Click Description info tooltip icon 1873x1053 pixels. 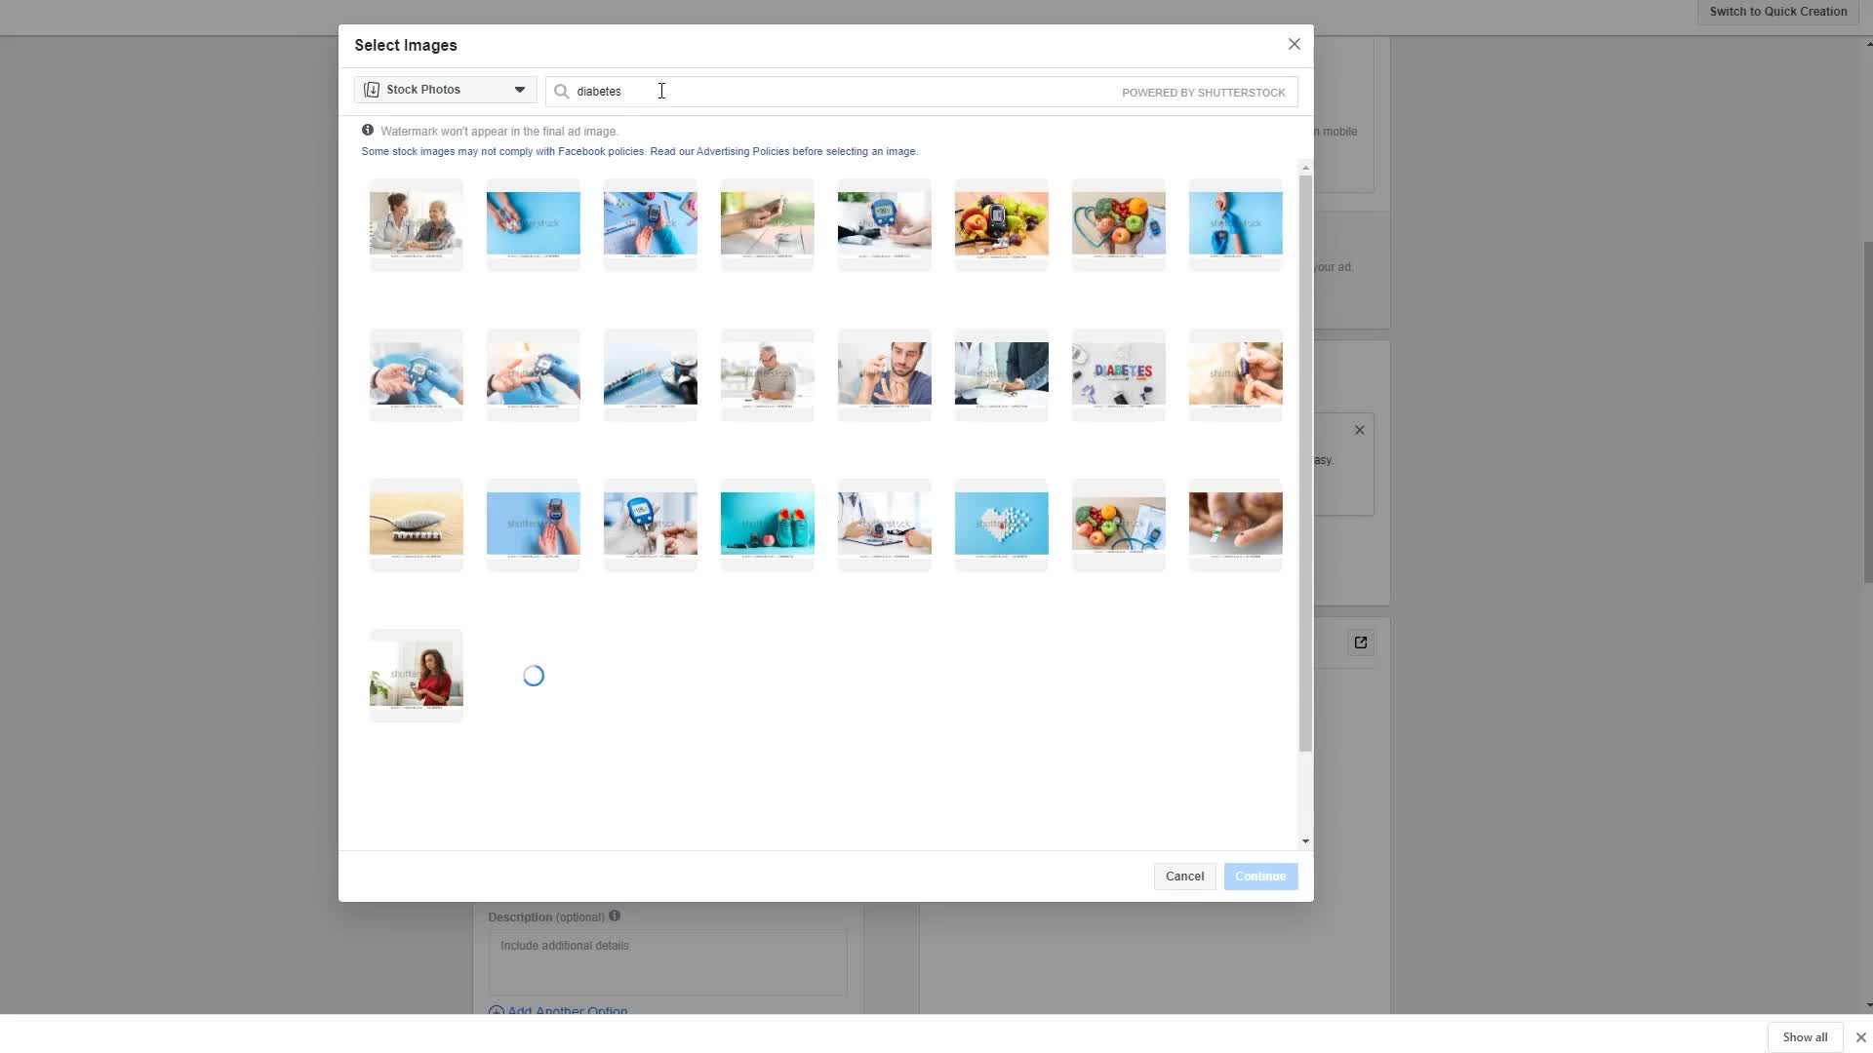(615, 916)
